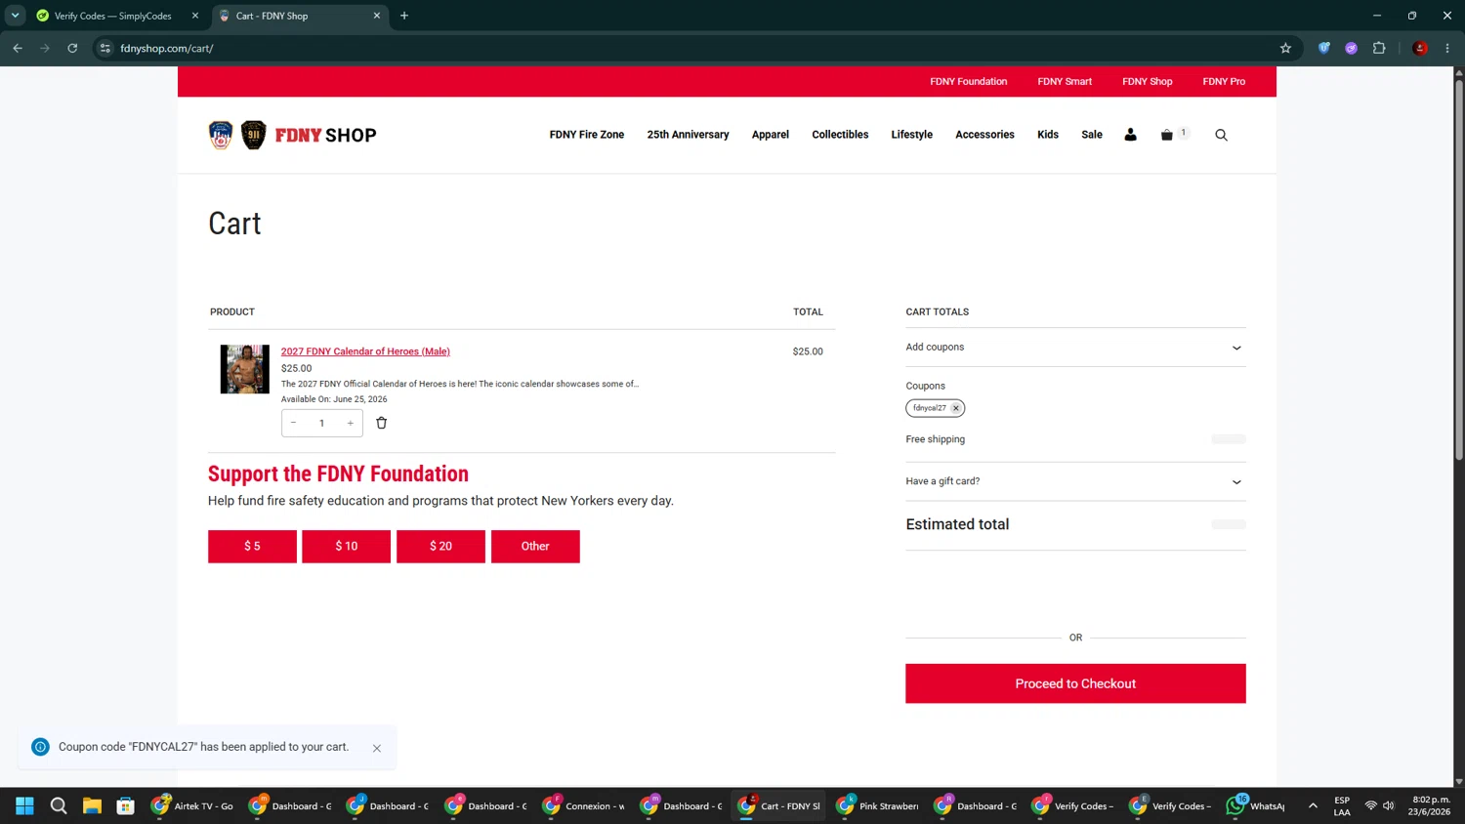Donate $ 5 to the FDNY Foundation
Screen dimensions: 1465x824
click(x=252, y=547)
